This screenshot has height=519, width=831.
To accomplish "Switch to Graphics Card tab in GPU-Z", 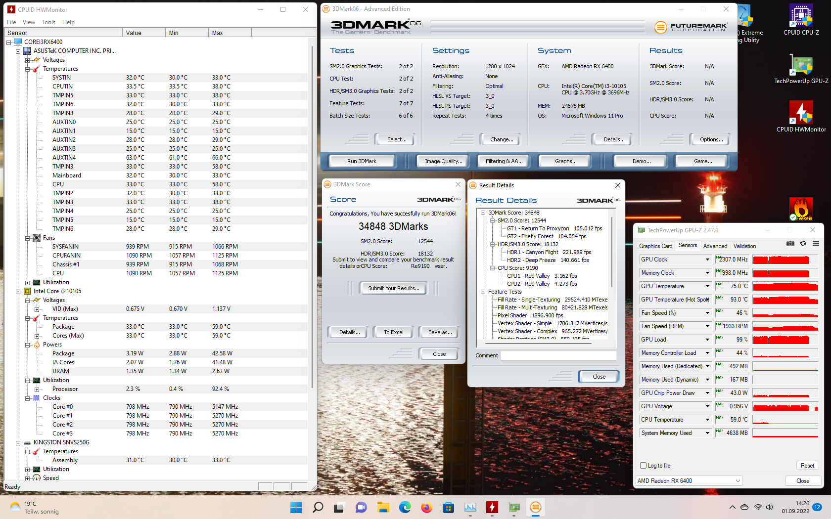I will pyautogui.click(x=655, y=246).
